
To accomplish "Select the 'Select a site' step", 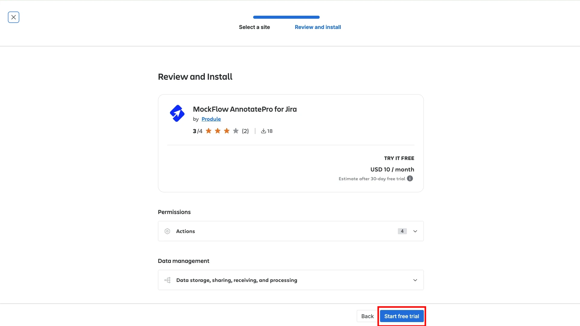I will (x=254, y=27).
